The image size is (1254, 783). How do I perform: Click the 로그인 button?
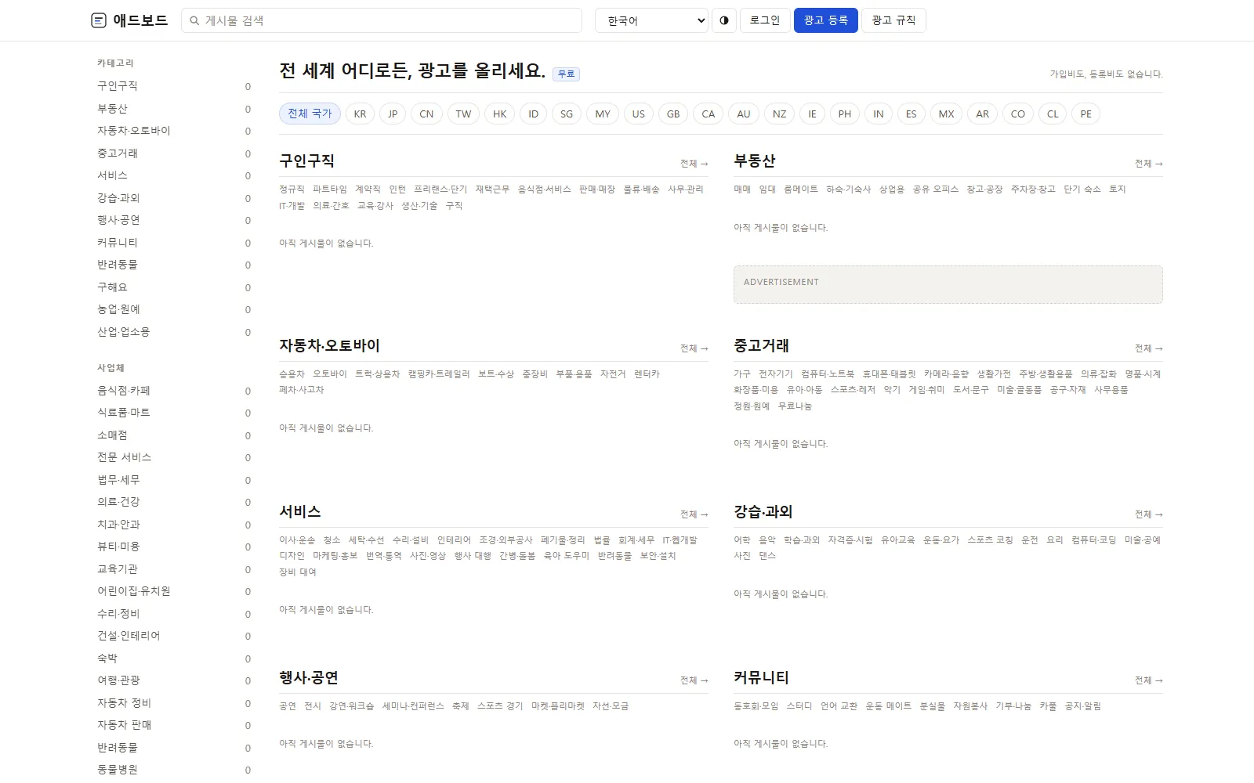click(764, 20)
